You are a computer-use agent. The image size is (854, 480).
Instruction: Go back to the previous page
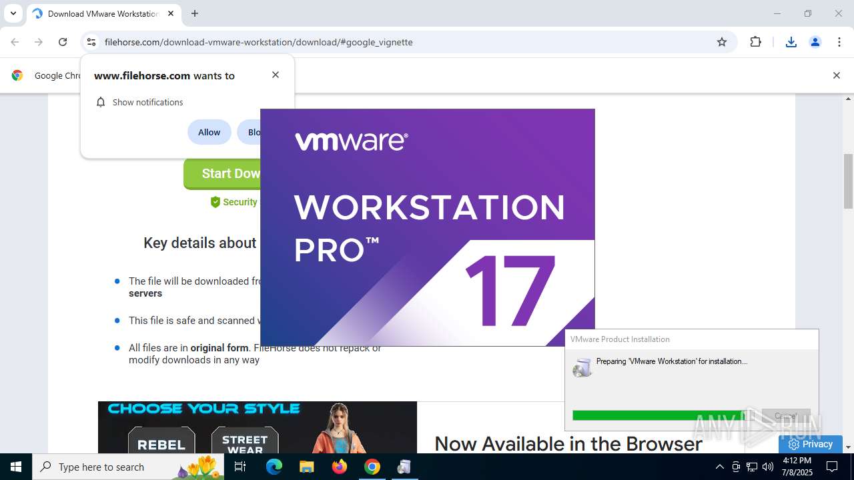[15, 42]
